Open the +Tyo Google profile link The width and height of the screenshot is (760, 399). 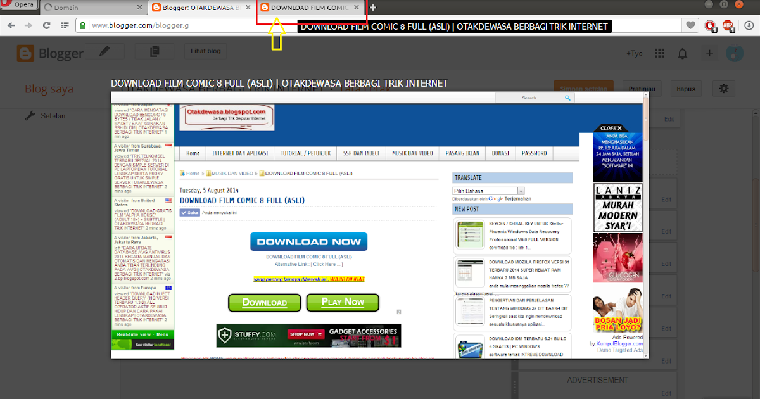tap(635, 53)
